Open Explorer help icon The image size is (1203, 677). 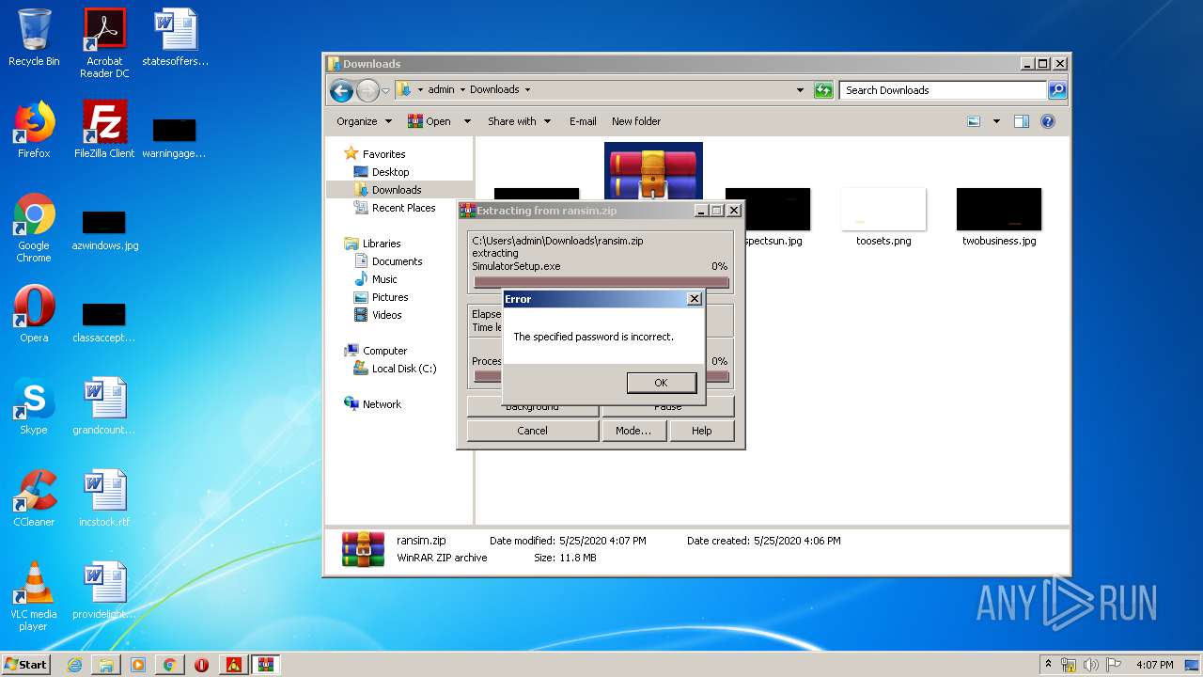1048,121
